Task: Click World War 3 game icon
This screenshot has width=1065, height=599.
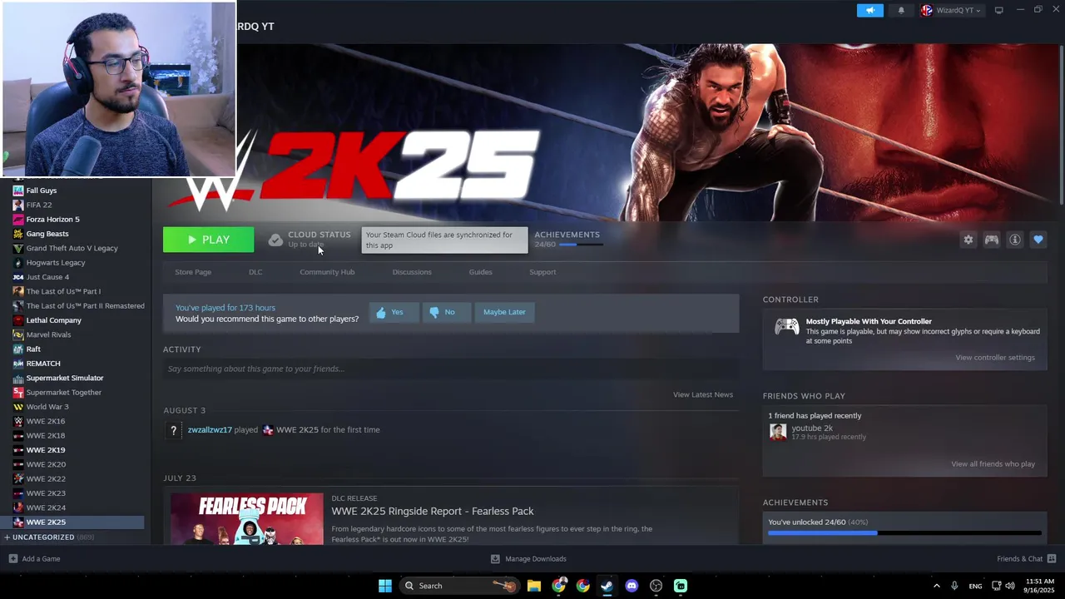Action: click(x=18, y=407)
